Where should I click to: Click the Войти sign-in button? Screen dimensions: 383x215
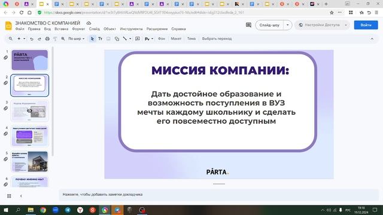point(366,25)
